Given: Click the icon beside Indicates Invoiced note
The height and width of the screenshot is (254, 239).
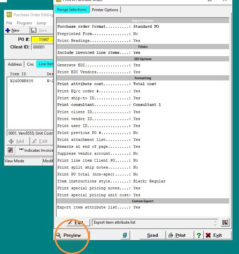Looking at the screenshot, I should 11,150.
